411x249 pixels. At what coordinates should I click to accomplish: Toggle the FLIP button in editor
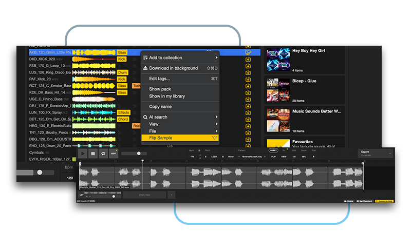(273, 157)
